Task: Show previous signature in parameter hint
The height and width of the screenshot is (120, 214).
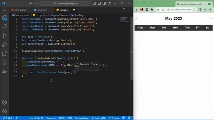Action: point(77,63)
